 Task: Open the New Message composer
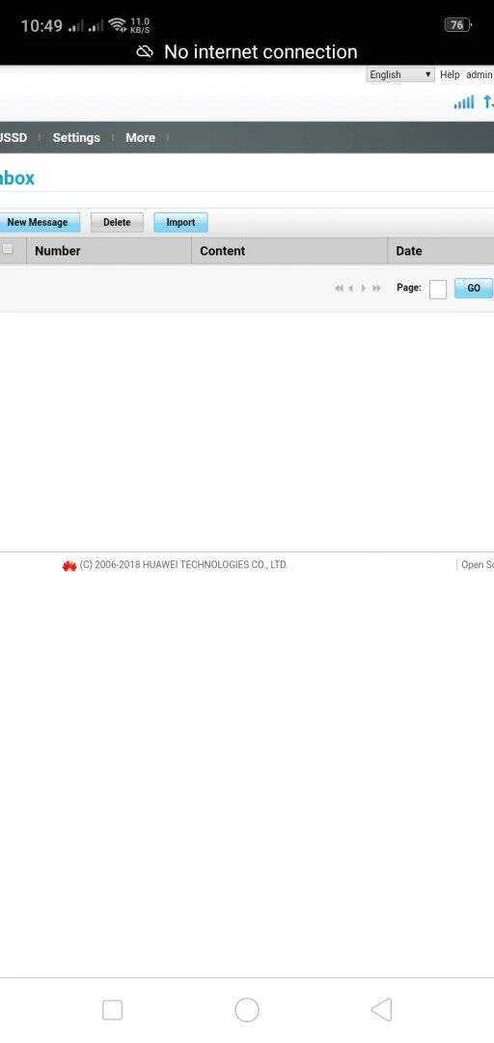coord(40,222)
